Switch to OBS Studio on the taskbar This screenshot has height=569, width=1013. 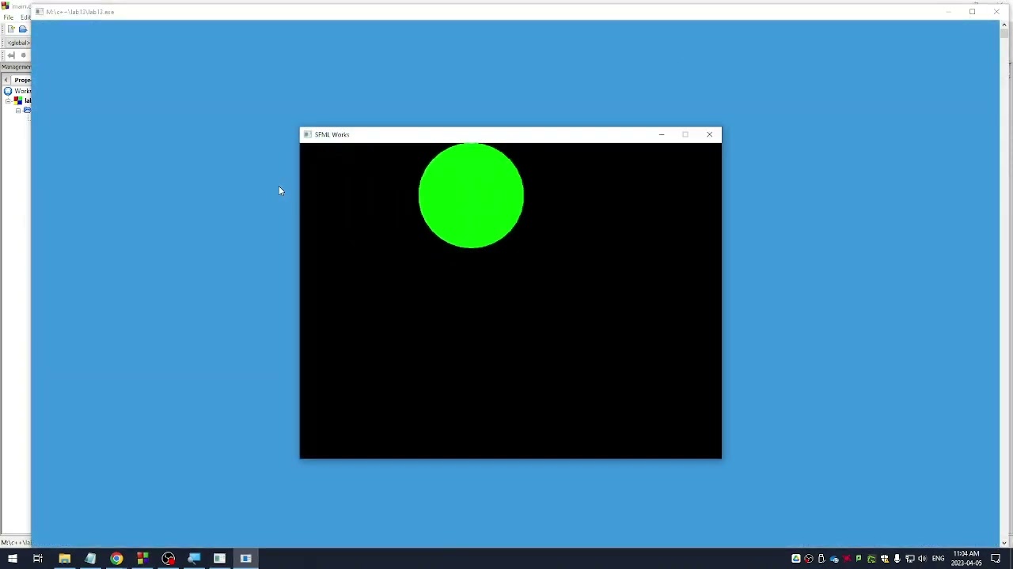tap(169, 559)
